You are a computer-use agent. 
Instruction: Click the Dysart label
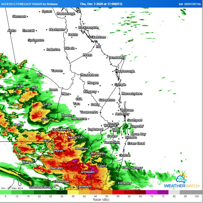tap(47, 11)
